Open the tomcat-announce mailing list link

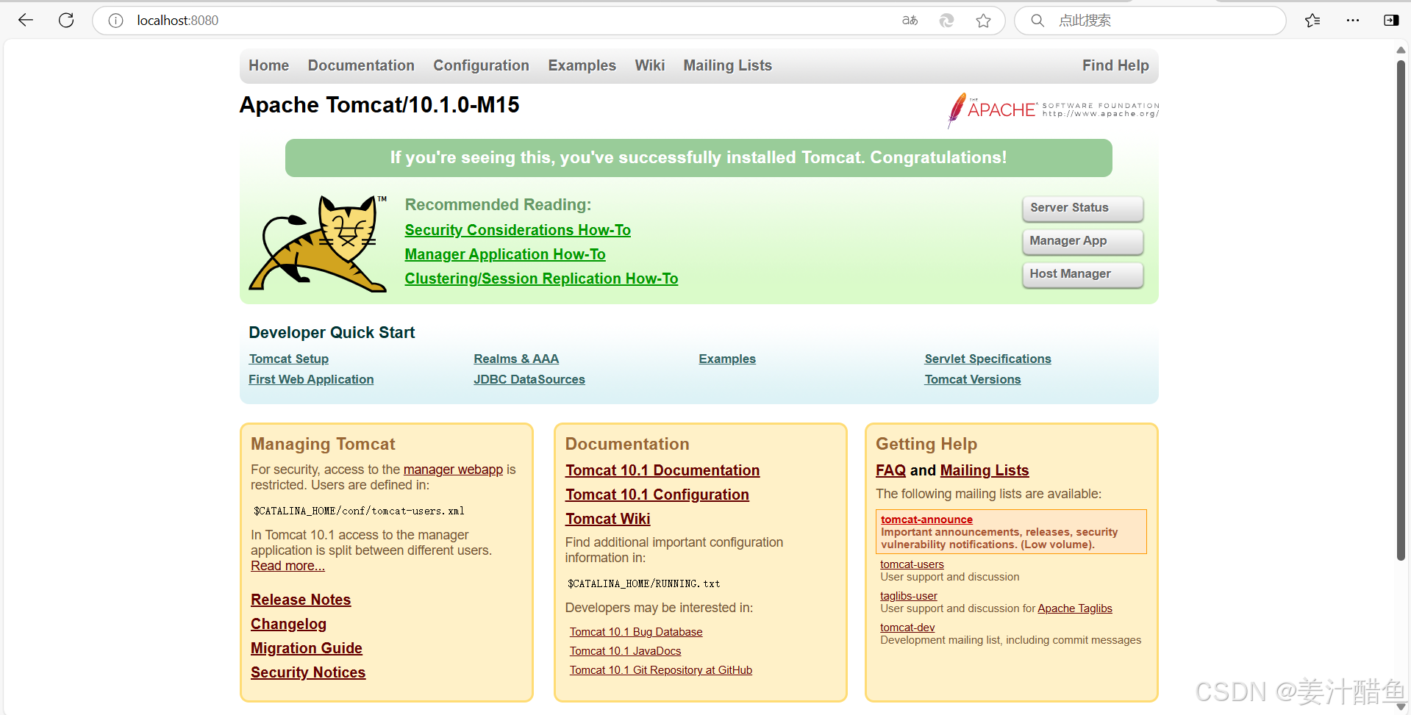pos(926,520)
